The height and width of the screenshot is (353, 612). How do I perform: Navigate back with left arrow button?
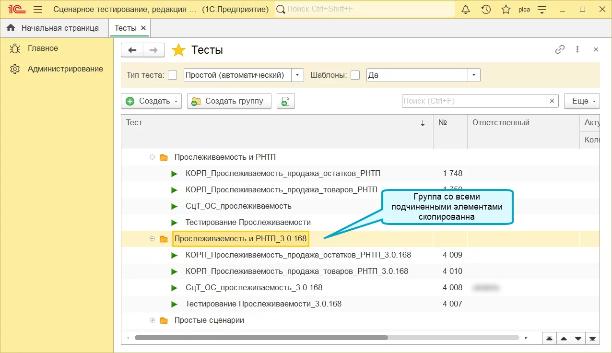click(132, 50)
